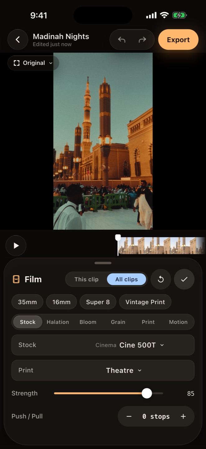Choose the Vintage Print preset
Viewport: 206px width, 449px height.
(145, 302)
